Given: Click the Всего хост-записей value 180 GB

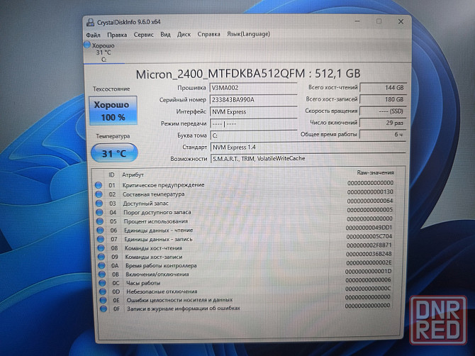Looking at the screenshot, I should point(383,99).
